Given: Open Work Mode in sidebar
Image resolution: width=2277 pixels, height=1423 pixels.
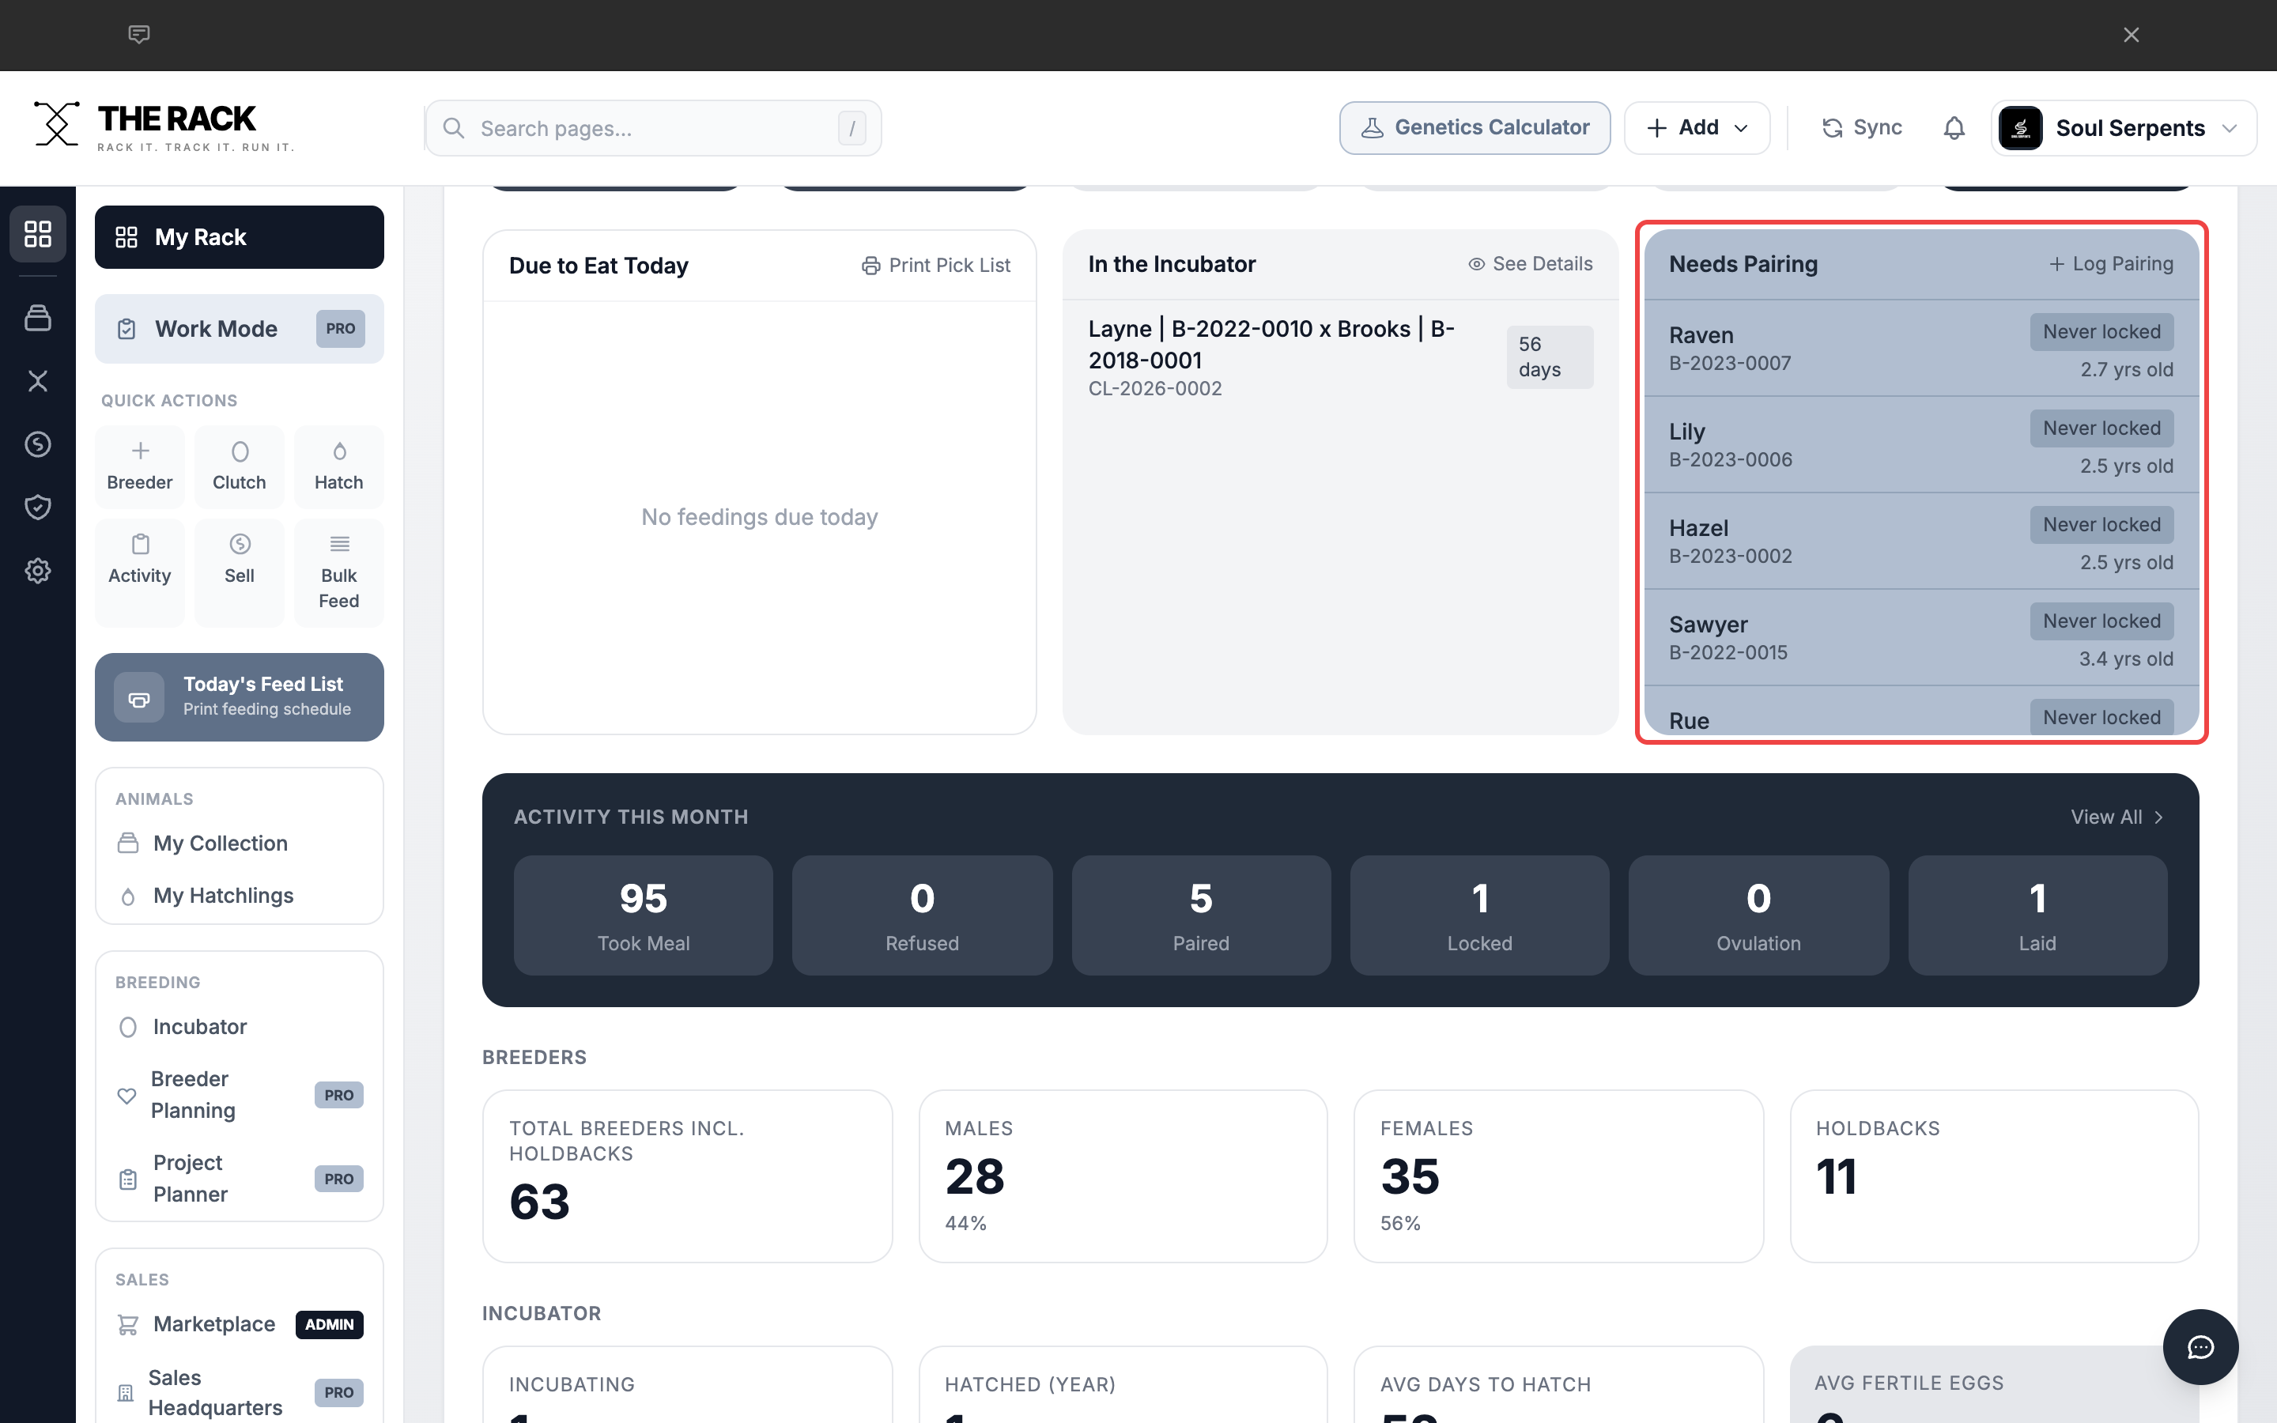Looking at the screenshot, I should click(239, 328).
